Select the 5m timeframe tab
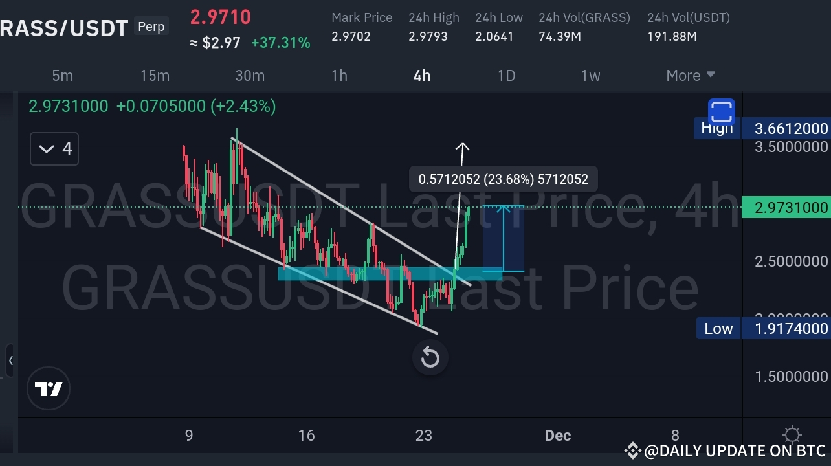 pos(62,76)
